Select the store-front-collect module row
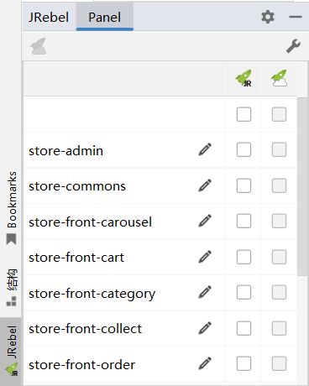The height and width of the screenshot is (386, 309). pos(160,329)
